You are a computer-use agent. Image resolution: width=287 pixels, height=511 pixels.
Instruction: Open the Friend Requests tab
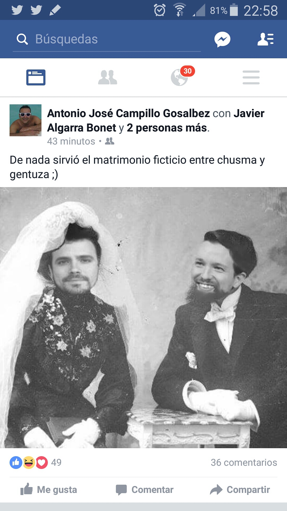point(108,77)
